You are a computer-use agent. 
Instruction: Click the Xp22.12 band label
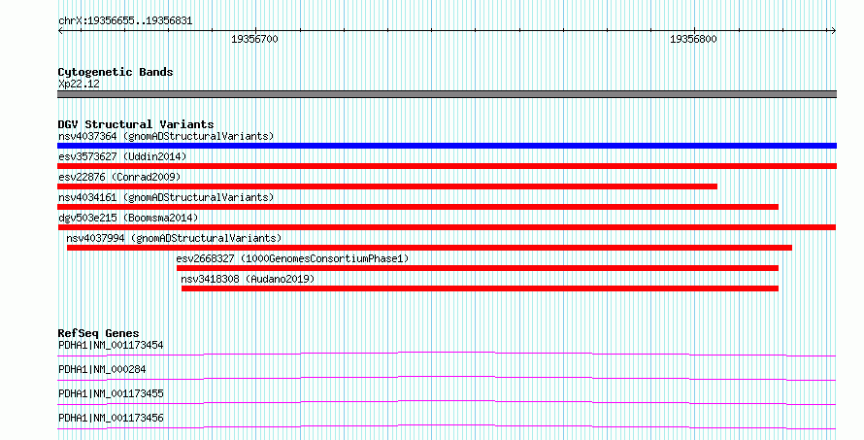[x=79, y=84]
